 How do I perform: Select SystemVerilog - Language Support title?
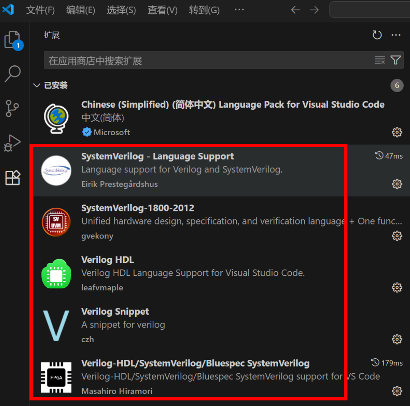coord(157,156)
